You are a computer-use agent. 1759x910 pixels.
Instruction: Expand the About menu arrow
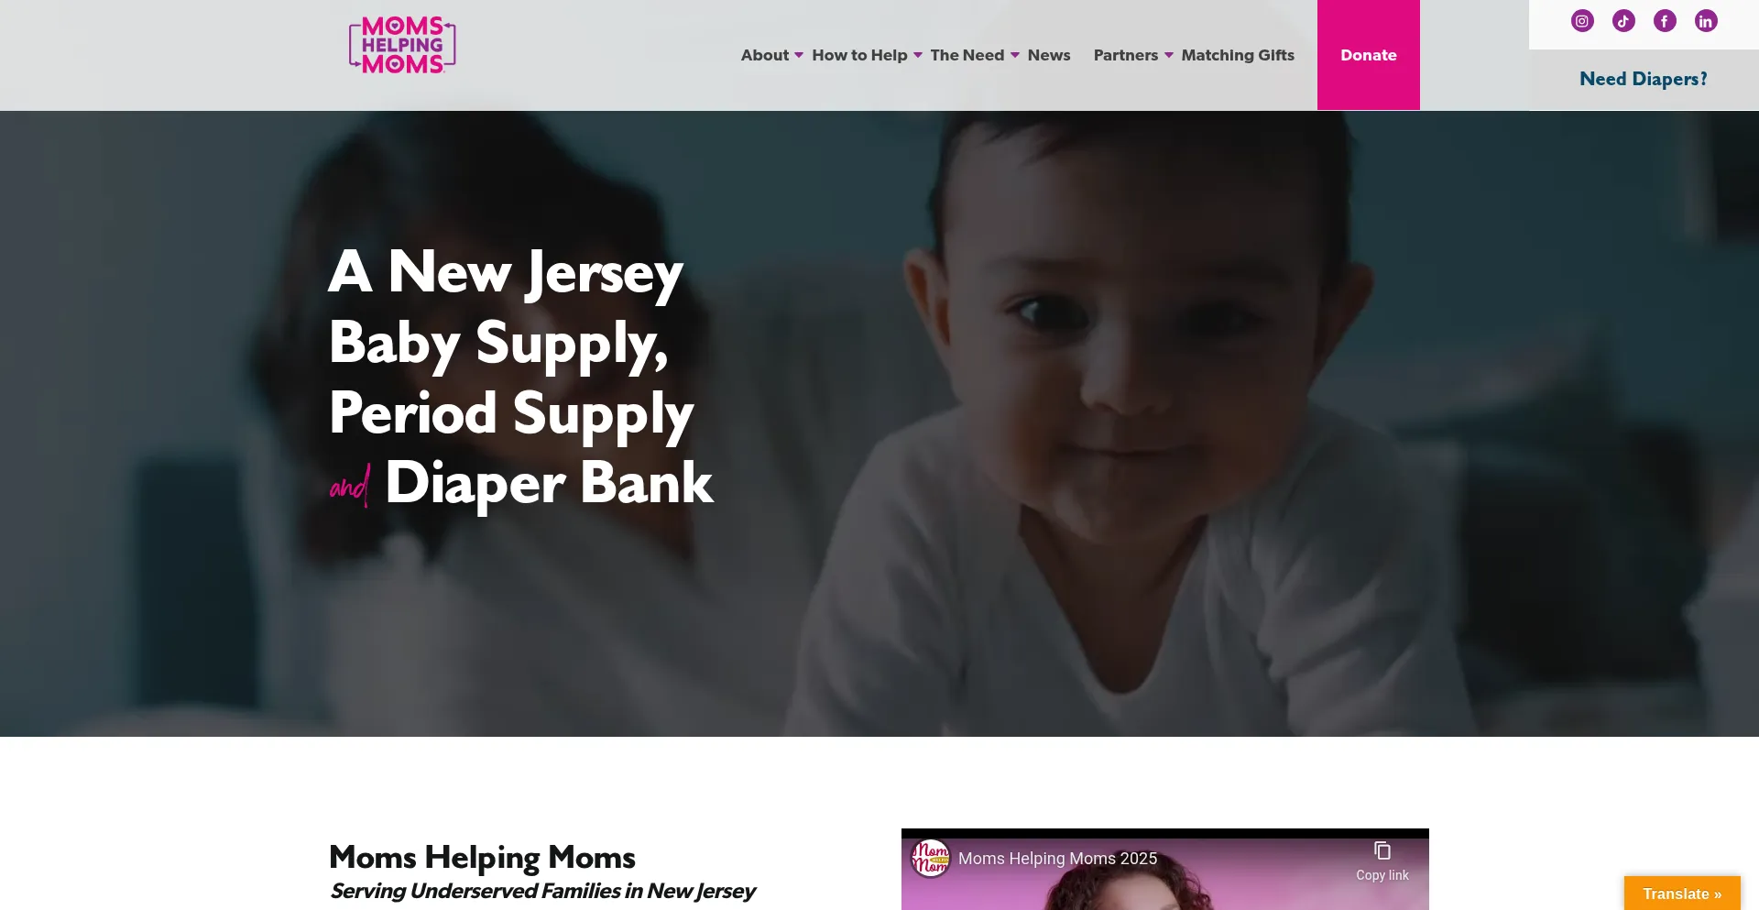click(799, 56)
